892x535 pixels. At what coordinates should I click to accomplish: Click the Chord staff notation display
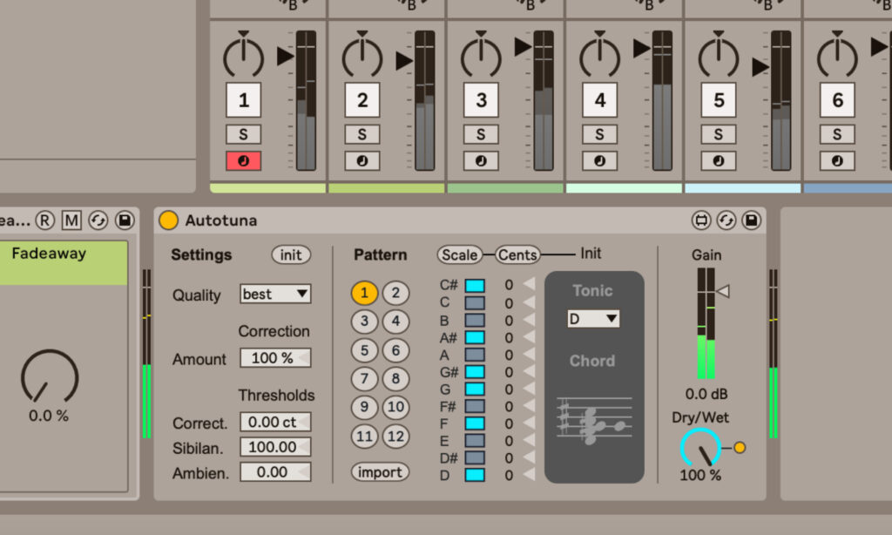[x=594, y=421]
